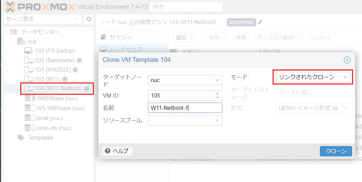Click the edit pencil beside the templates tag
362x182 pixels.
[260, 22]
